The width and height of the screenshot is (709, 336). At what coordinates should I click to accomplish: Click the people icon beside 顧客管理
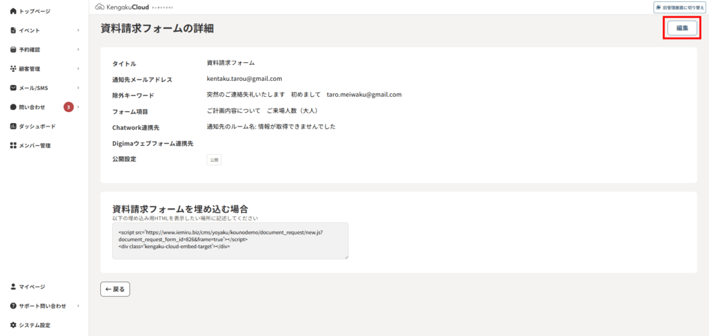point(13,68)
